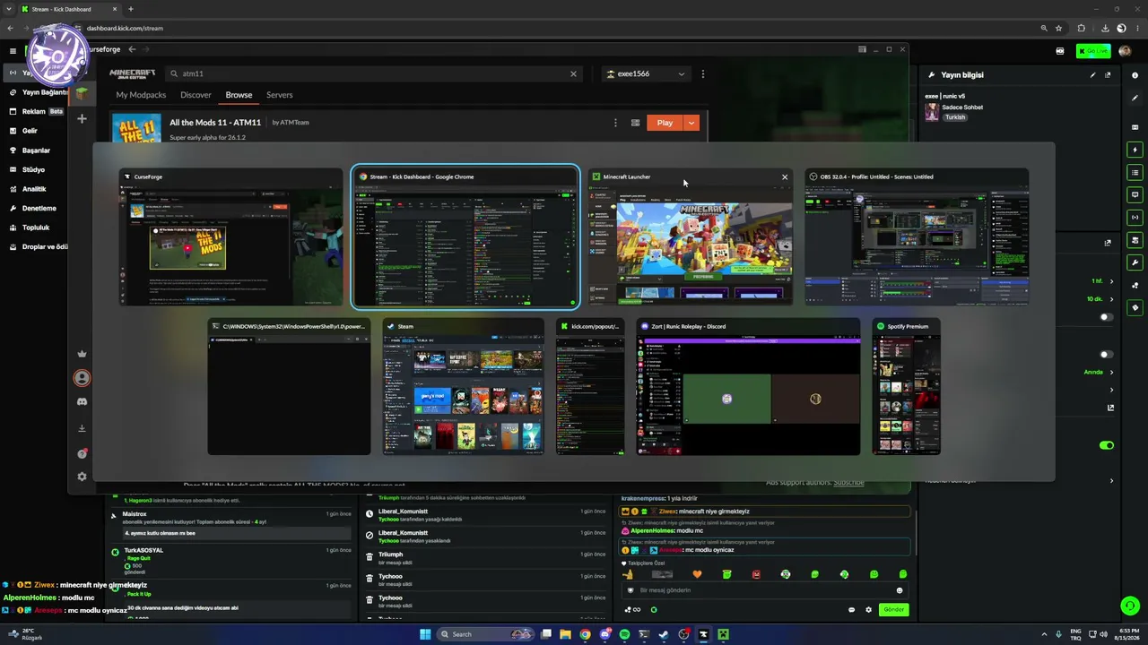Edit stream info via pencil beside Yayın bilgisi
This screenshot has width=1148, height=645.
tap(1092, 75)
